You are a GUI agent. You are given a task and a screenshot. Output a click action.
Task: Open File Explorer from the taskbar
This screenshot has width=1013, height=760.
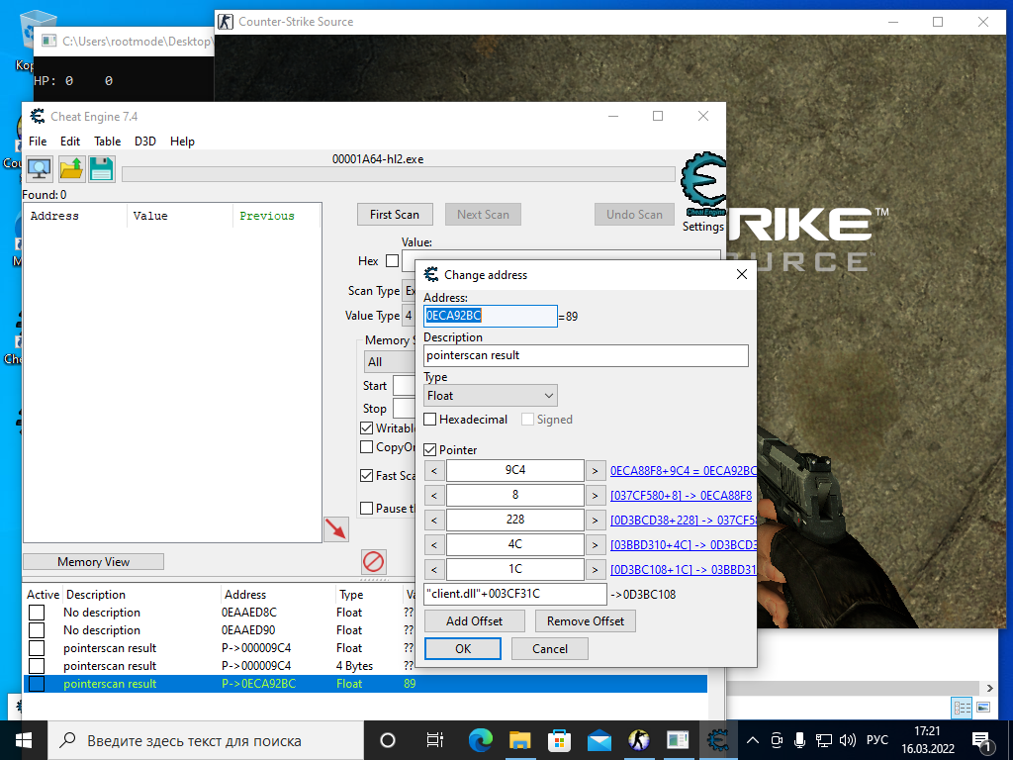(520, 740)
